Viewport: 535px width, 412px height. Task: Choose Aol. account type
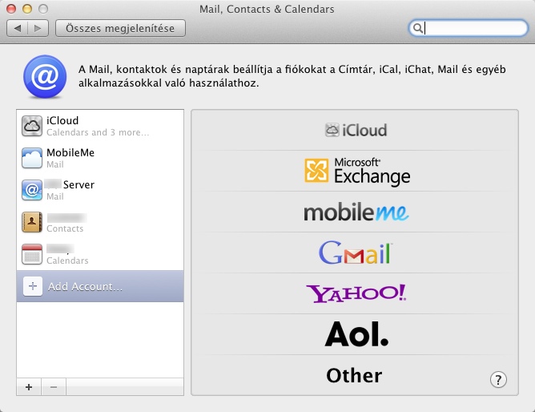[x=356, y=334]
